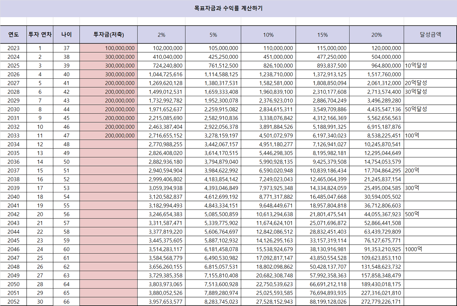Click the 102,000,000 cell
Screen dimensions: 457x306
pyautogui.click(x=161, y=48)
